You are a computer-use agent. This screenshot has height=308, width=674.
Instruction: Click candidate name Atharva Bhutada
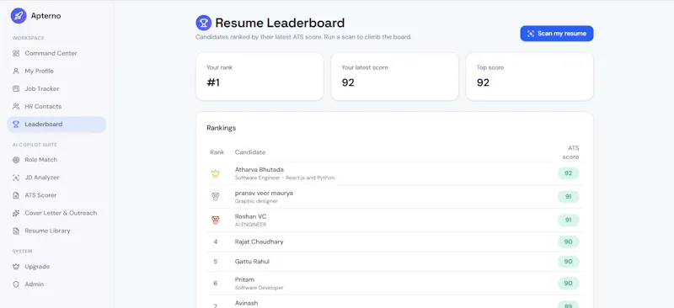[259, 170]
